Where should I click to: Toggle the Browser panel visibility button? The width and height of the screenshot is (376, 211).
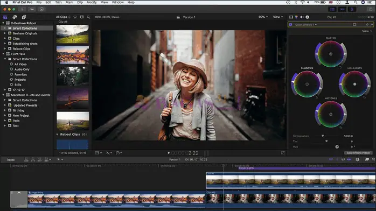(x=332, y=9)
